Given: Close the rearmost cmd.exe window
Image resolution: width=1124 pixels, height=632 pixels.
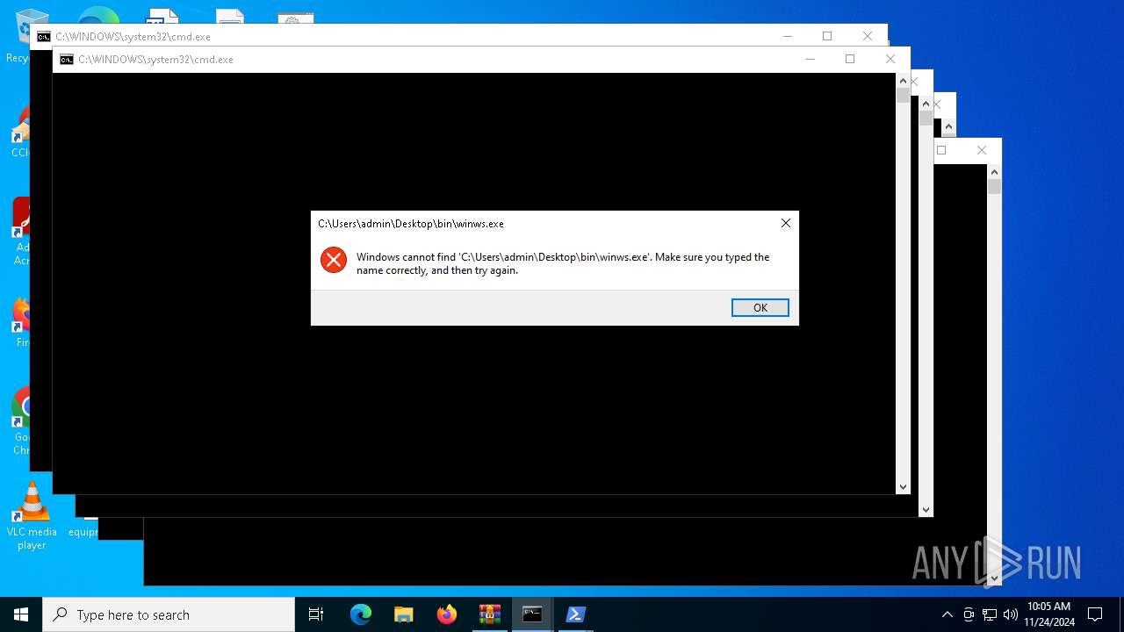Looking at the screenshot, I should pyautogui.click(x=867, y=36).
